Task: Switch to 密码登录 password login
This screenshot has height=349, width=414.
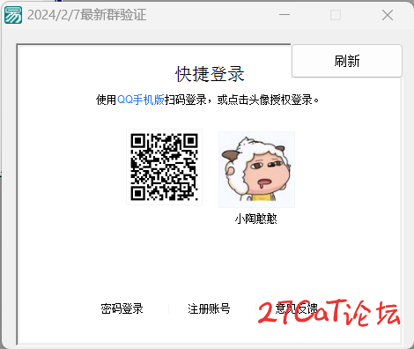Action: (122, 308)
